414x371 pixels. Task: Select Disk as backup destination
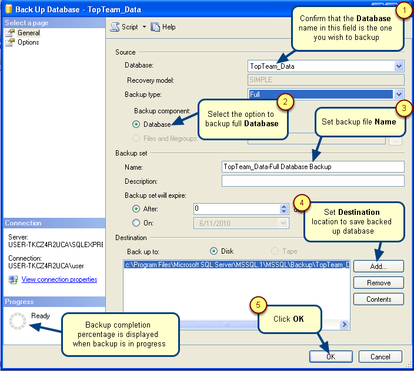[214, 251]
